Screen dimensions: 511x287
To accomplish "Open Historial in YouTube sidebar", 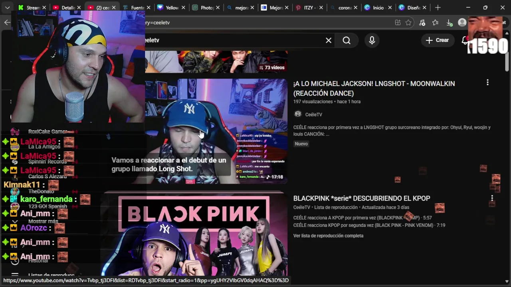I will 38,260.
